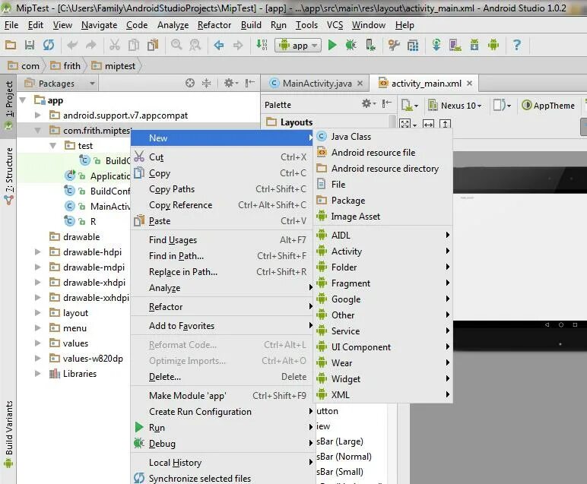Click the Cut scissors toolbar icon
The height and width of the screenshot is (484, 587).
115,46
